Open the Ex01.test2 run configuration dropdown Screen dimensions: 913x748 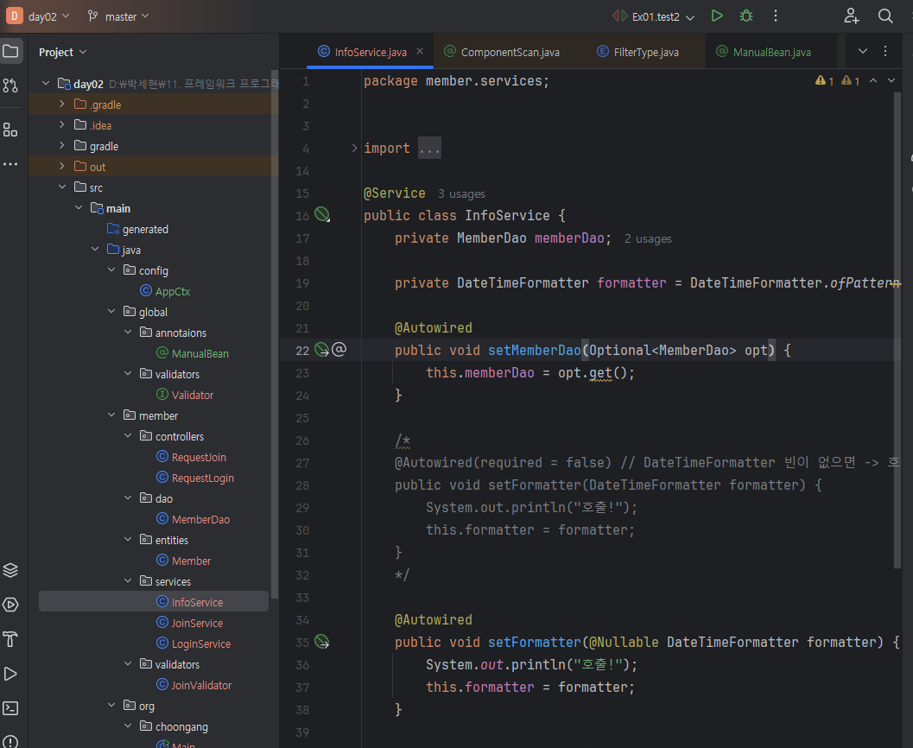653,17
